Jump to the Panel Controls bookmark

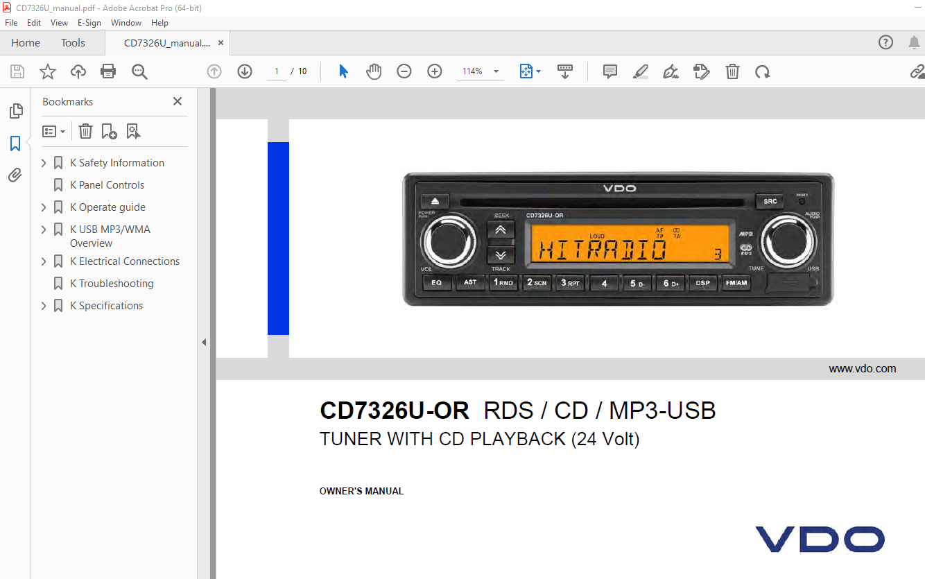pyautogui.click(x=107, y=185)
